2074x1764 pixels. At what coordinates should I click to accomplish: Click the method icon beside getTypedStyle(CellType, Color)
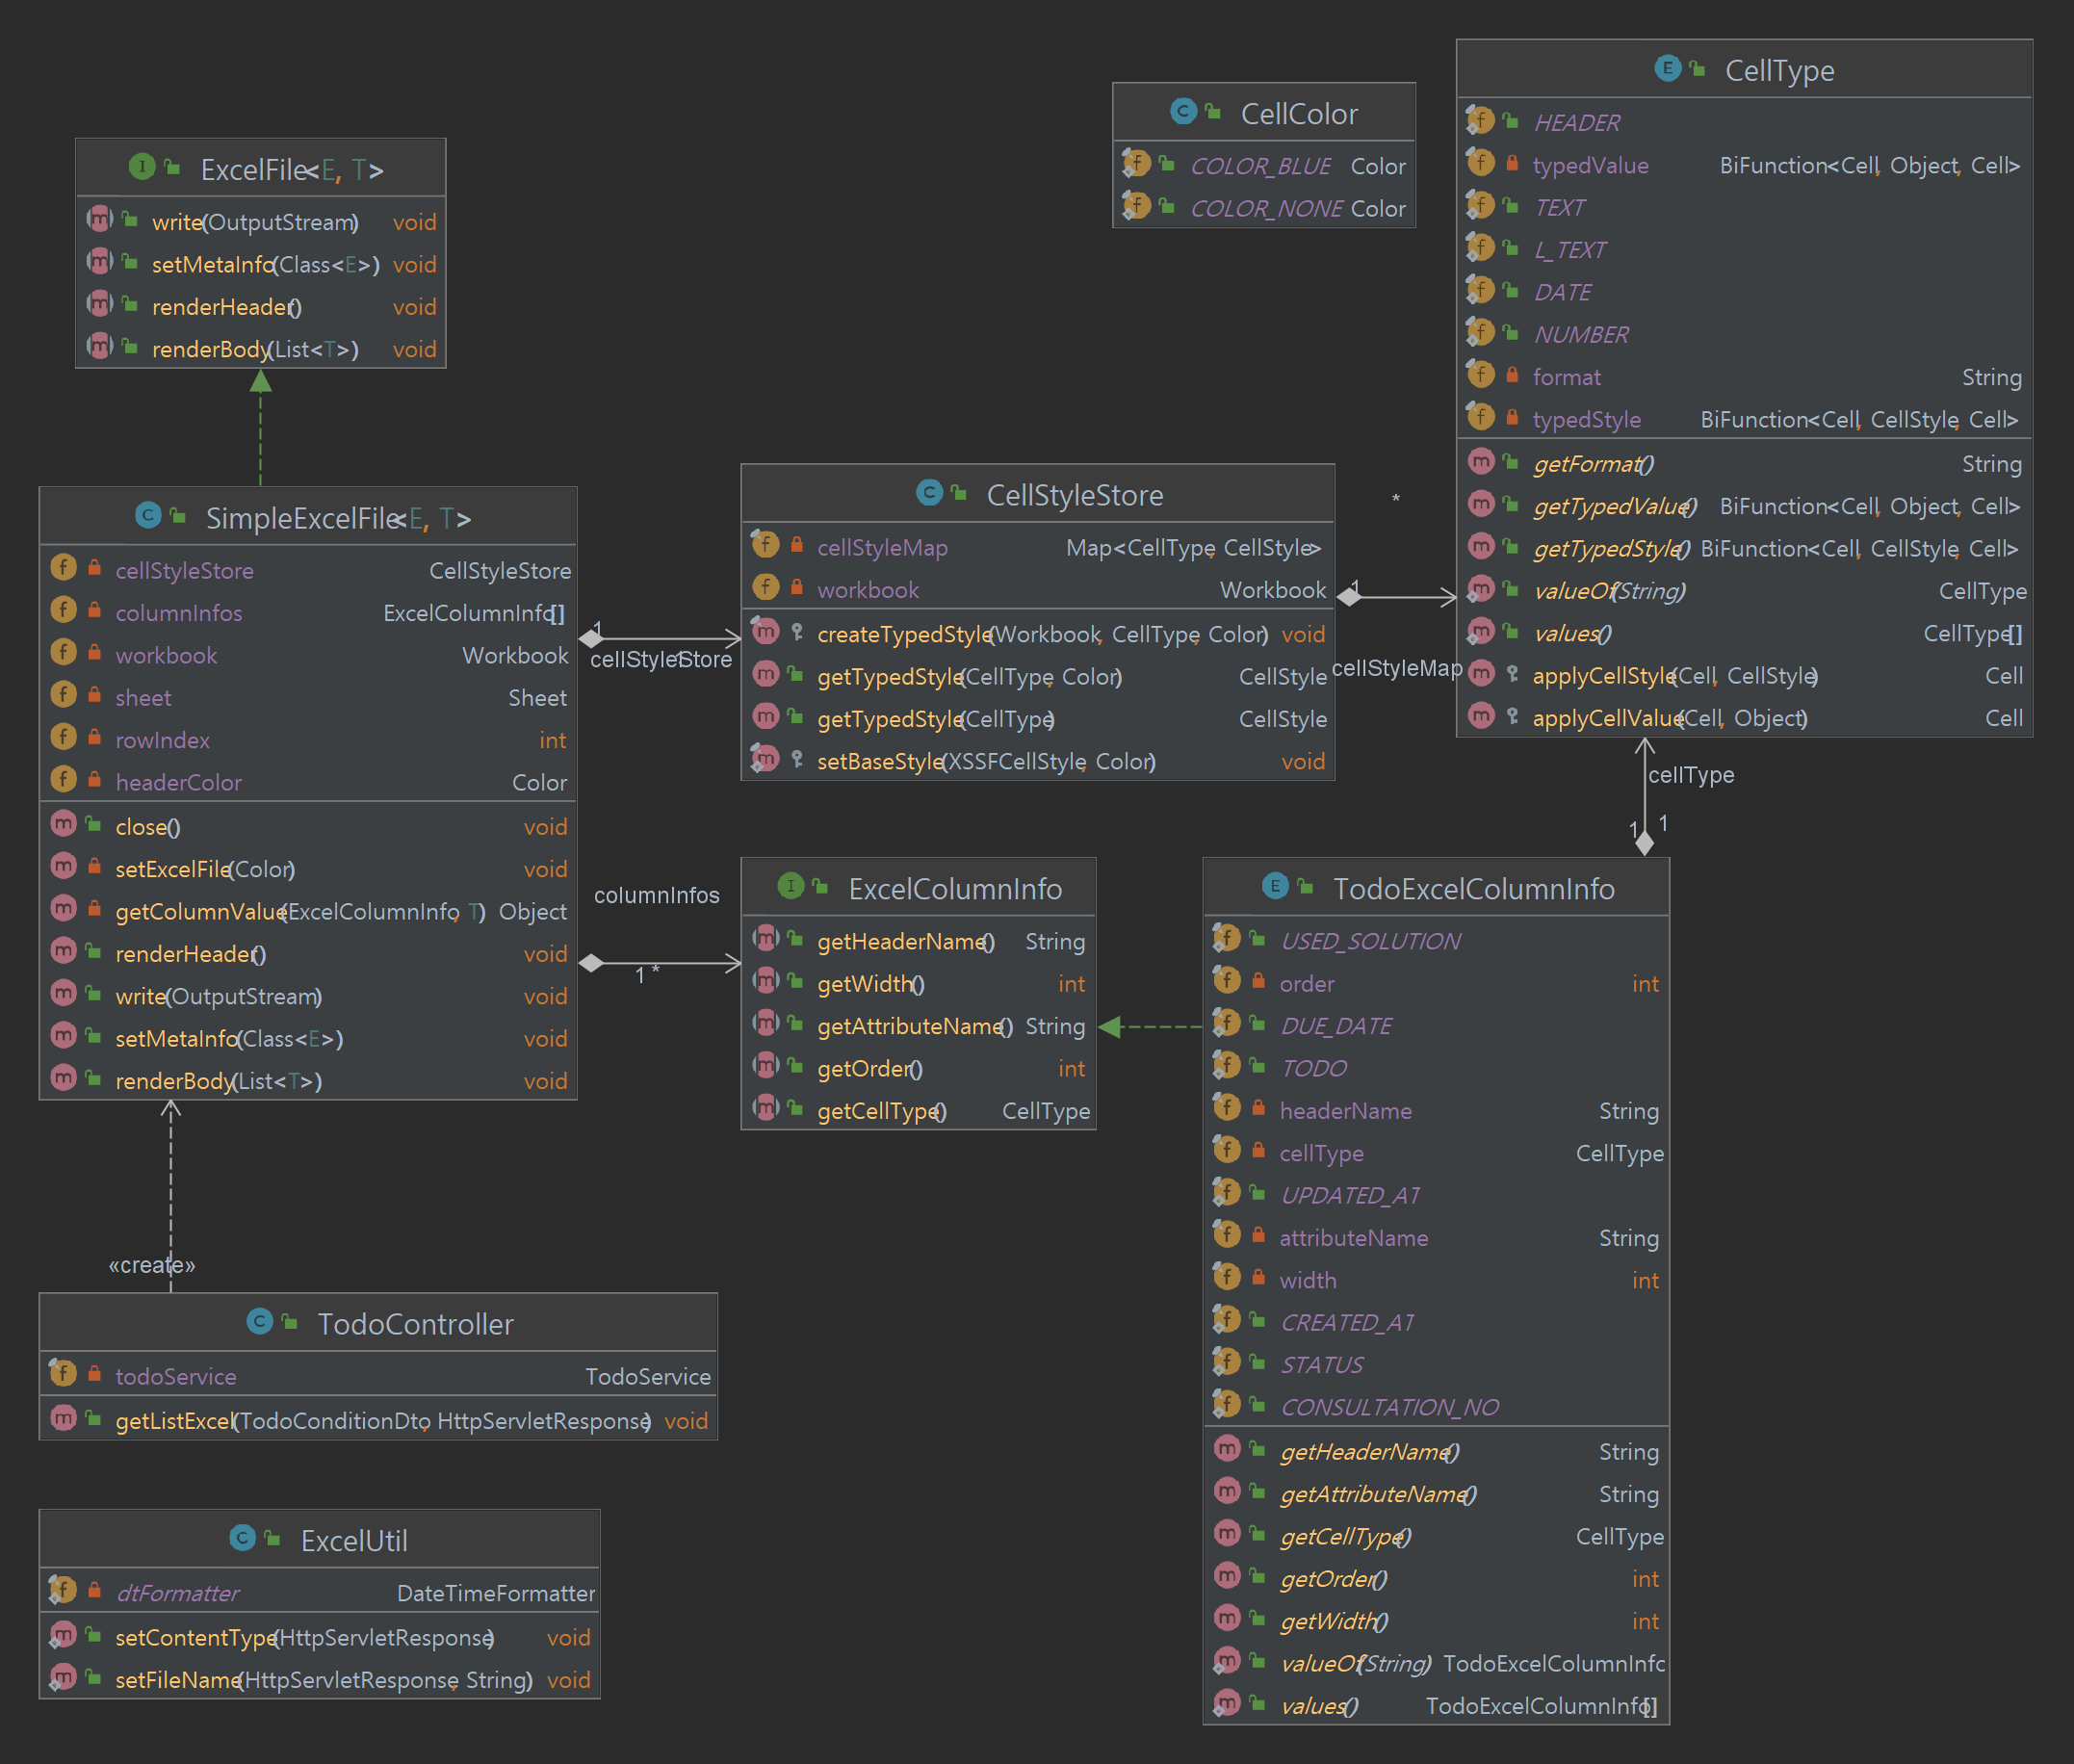pyautogui.click(x=766, y=675)
